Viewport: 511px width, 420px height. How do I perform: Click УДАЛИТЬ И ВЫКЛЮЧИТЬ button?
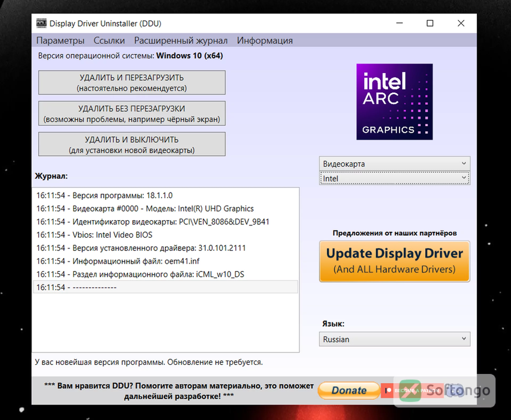pyautogui.click(x=132, y=144)
